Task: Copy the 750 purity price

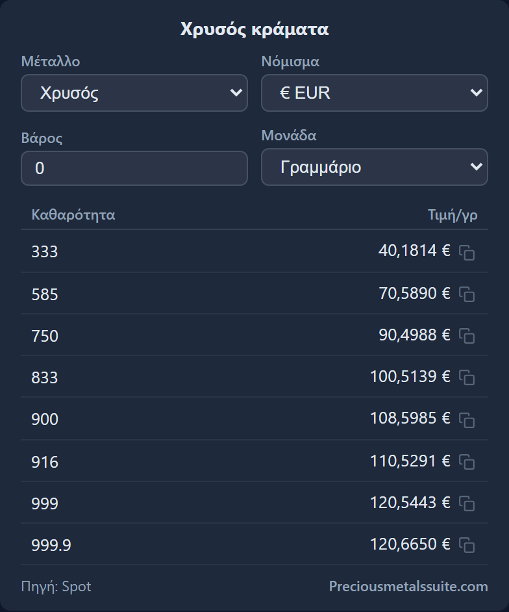Action: click(x=467, y=336)
